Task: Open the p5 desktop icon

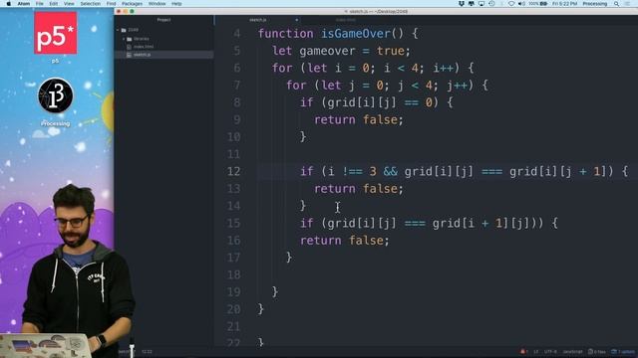Action: point(56,33)
